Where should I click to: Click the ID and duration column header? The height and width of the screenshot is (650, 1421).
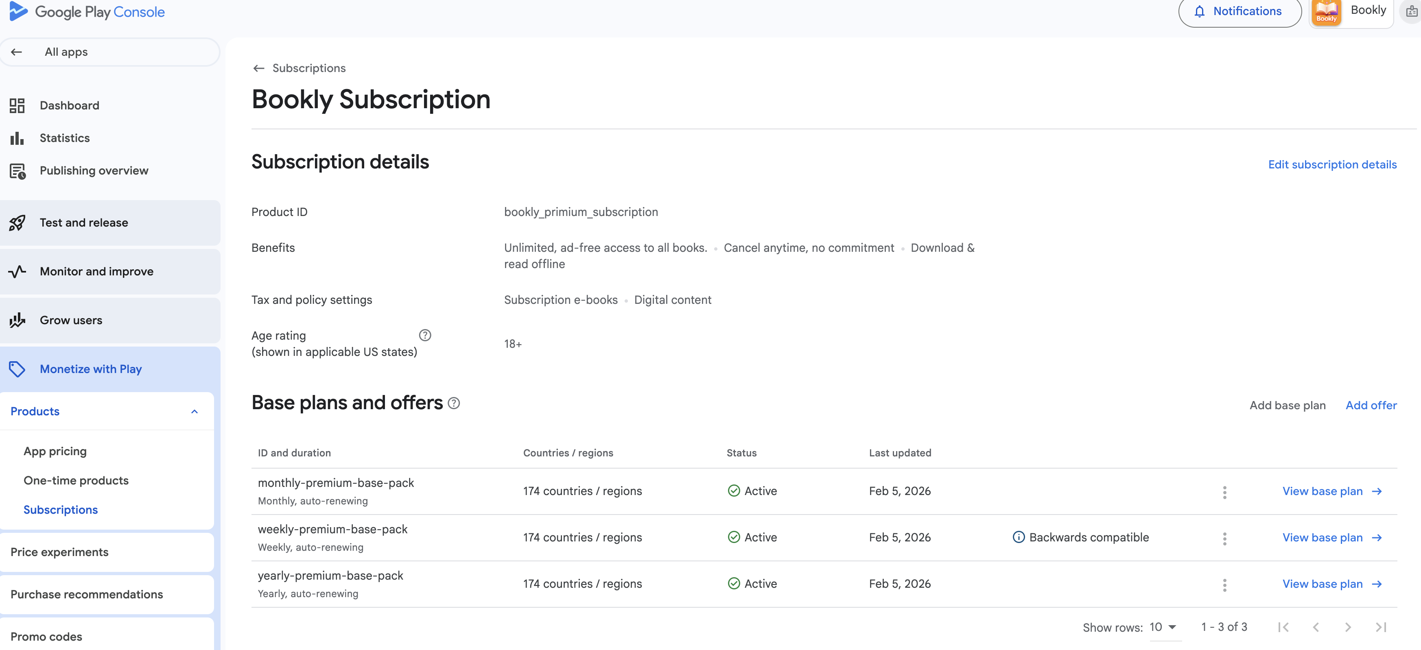click(294, 453)
